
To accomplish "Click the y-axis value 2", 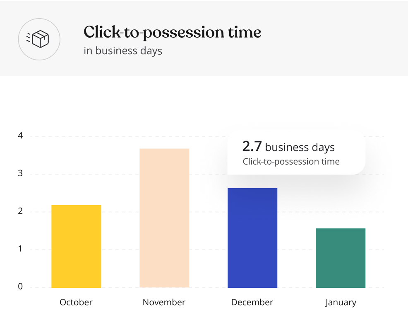I will point(20,211).
